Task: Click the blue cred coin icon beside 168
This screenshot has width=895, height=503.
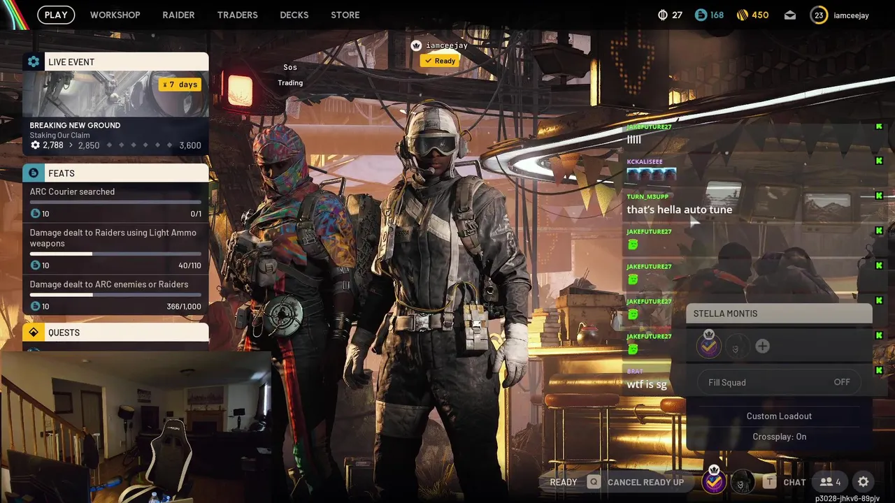Action: pyautogui.click(x=701, y=15)
